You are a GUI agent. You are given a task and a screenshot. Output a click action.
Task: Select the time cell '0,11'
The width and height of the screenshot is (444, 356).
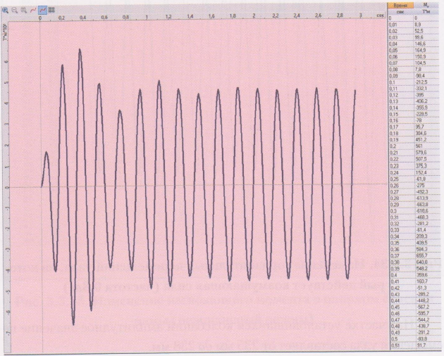click(x=400, y=89)
